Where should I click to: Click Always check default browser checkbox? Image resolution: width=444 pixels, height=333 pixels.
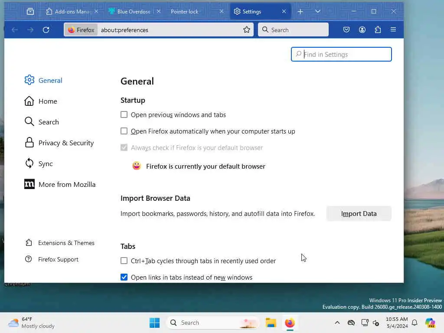point(124,147)
